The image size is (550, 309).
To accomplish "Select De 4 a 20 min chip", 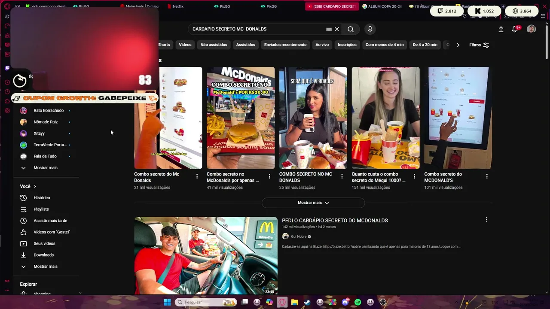I will (425, 45).
